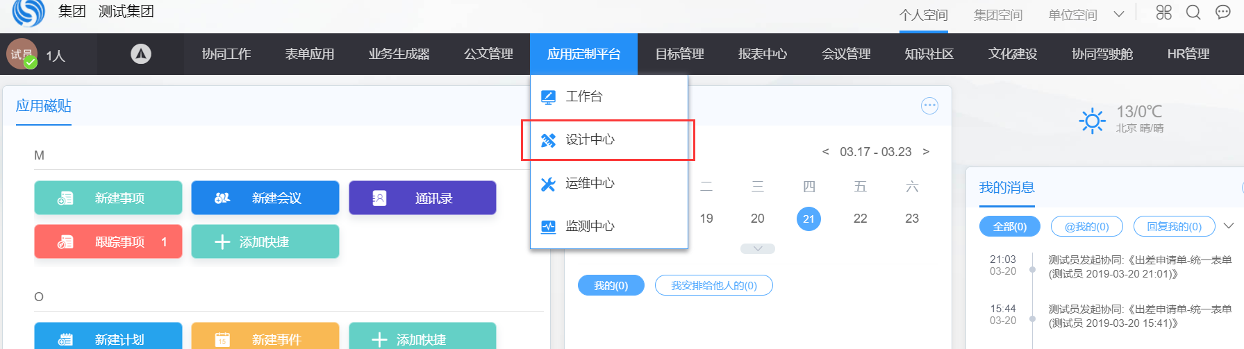Screen dimensions: 1244x349
Task: Open the calendar panel more options icon
Action: (x=929, y=106)
